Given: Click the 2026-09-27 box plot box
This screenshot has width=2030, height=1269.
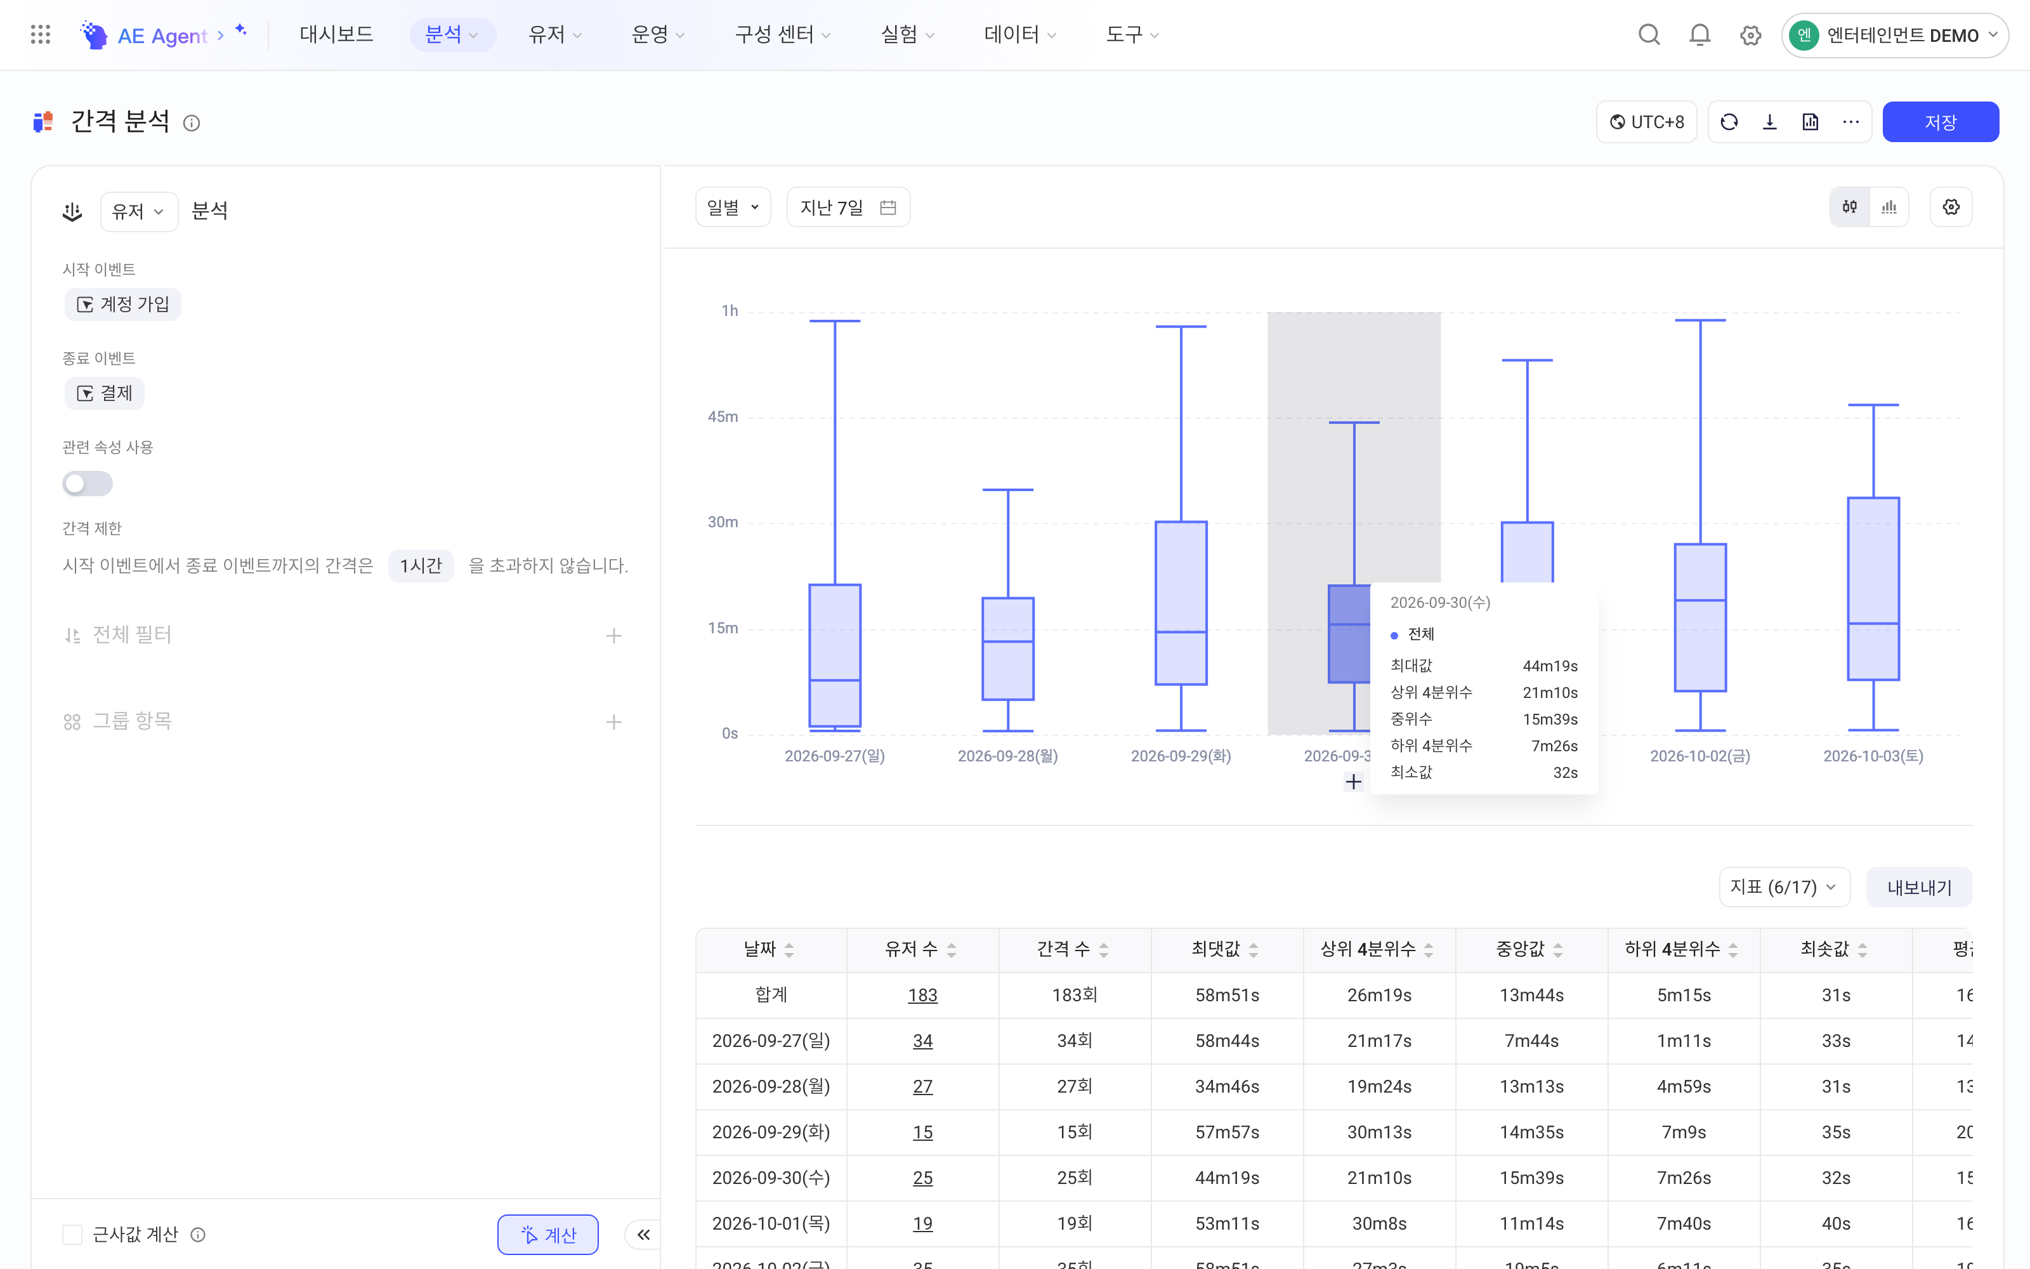Looking at the screenshot, I should point(835,655).
